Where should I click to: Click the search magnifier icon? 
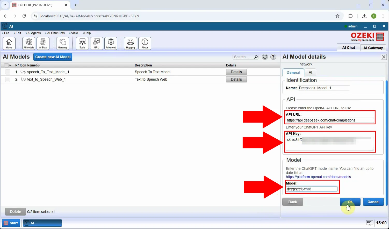click(x=256, y=57)
